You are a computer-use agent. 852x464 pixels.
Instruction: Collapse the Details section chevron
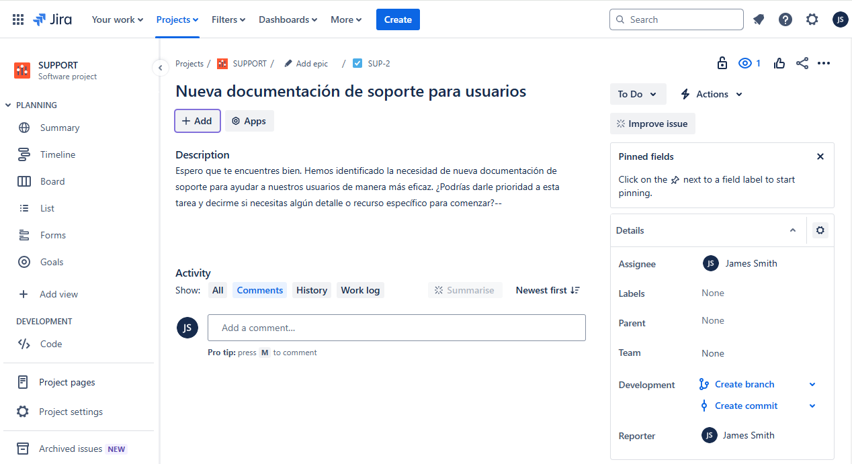point(793,230)
